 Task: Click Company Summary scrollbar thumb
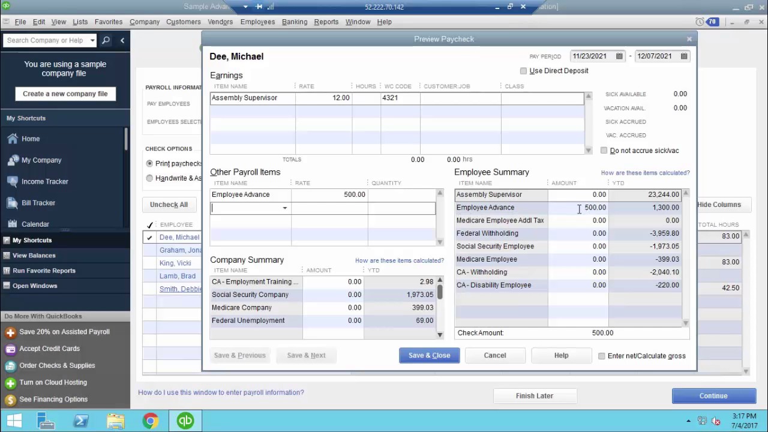440,292
